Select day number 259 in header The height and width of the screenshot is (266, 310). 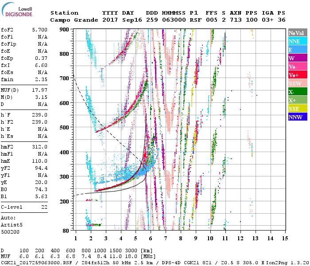[152, 20]
